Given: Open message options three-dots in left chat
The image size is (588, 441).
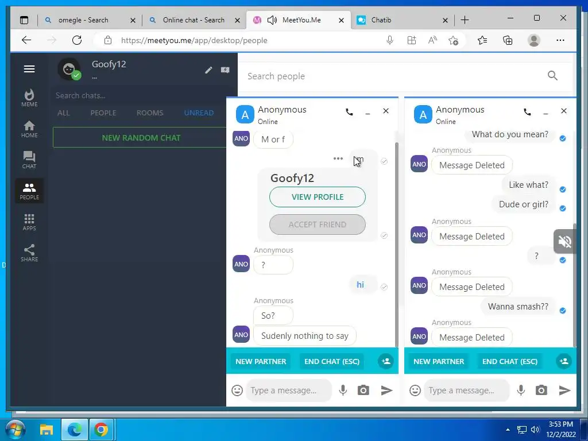Looking at the screenshot, I should [338, 158].
